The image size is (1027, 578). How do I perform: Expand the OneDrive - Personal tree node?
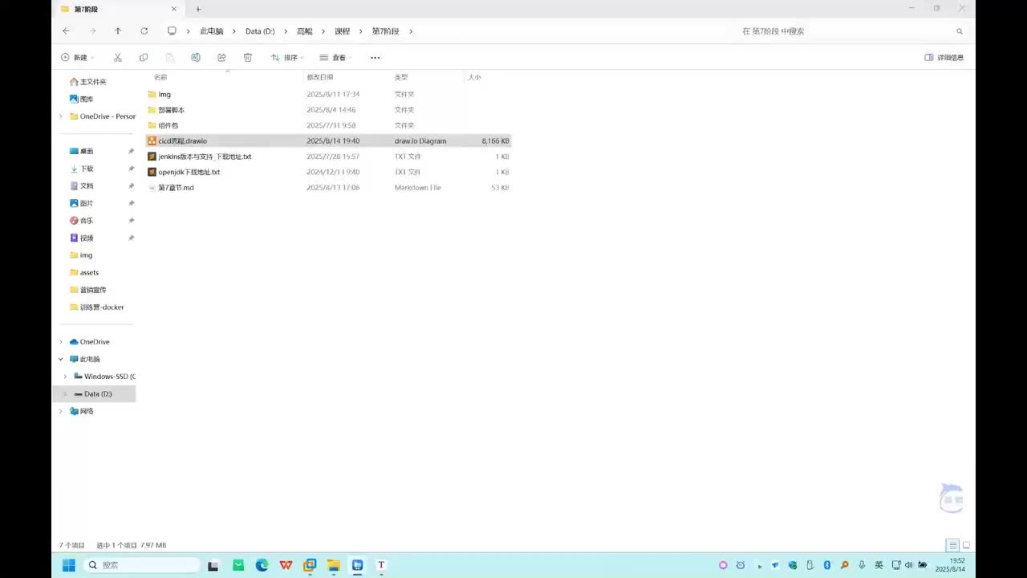click(x=61, y=116)
